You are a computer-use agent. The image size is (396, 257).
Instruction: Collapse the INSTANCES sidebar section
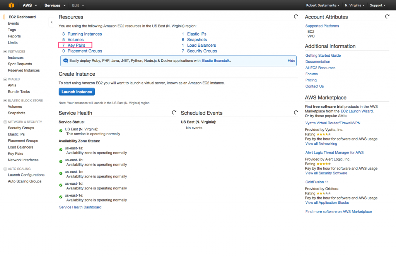[x=5, y=51]
